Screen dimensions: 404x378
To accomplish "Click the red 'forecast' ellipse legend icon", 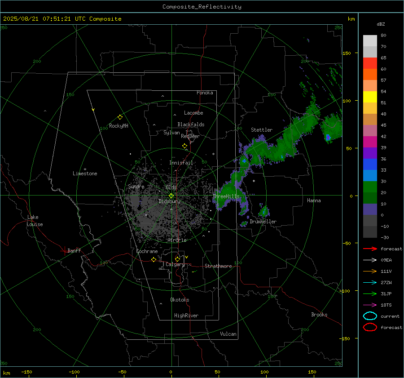I will pyautogui.click(x=370, y=327).
